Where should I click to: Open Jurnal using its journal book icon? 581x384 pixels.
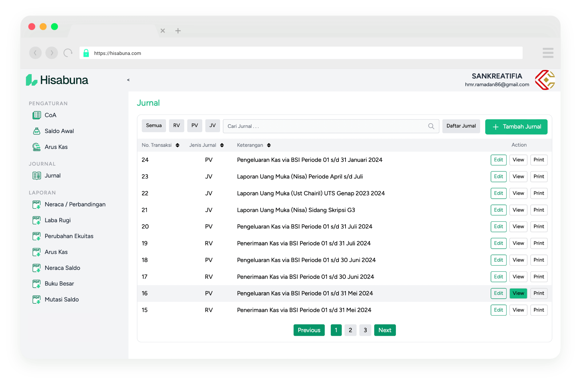36,175
